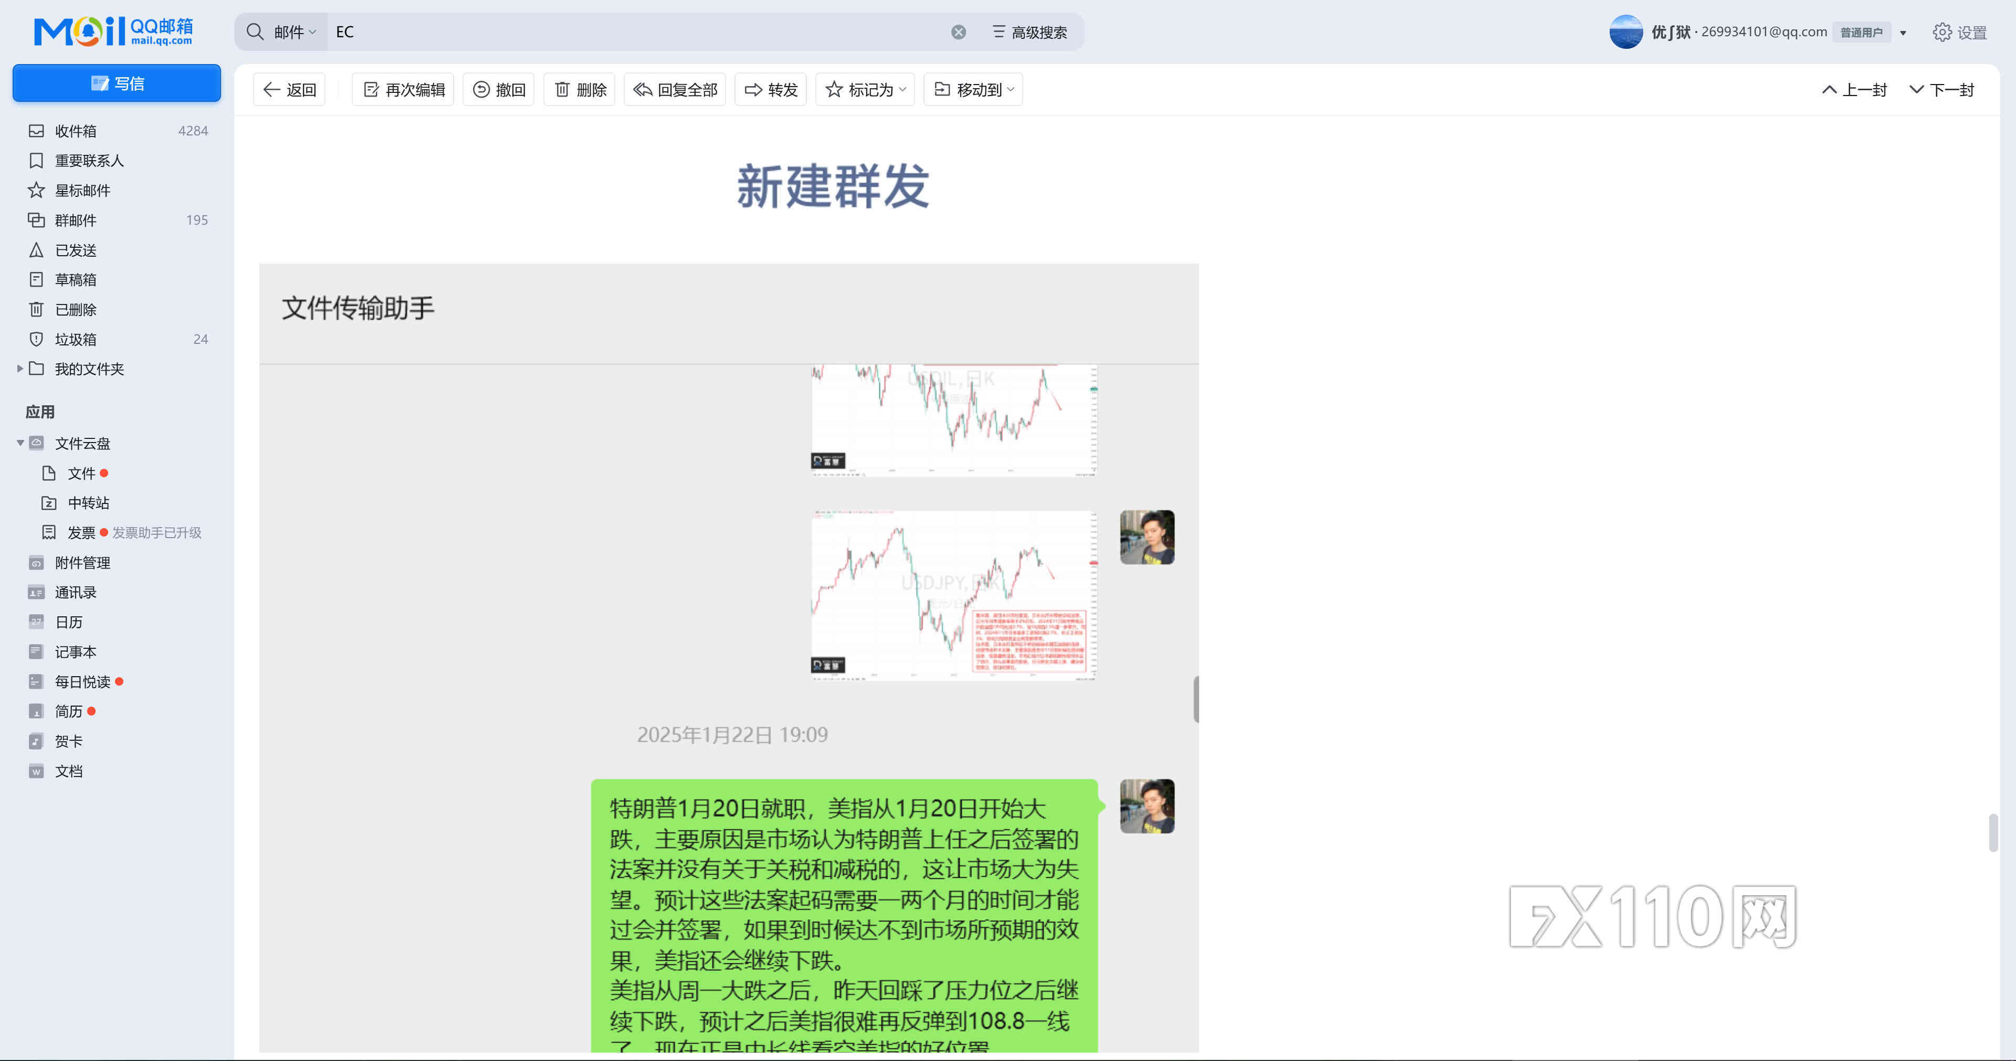This screenshot has height=1061, width=2016.
Task: Collapse the 文件云盘 section
Action: point(19,444)
